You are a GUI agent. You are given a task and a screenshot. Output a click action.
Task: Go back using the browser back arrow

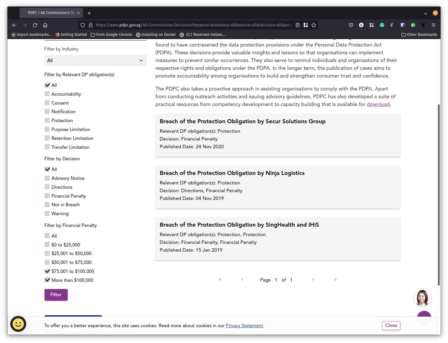(14, 25)
